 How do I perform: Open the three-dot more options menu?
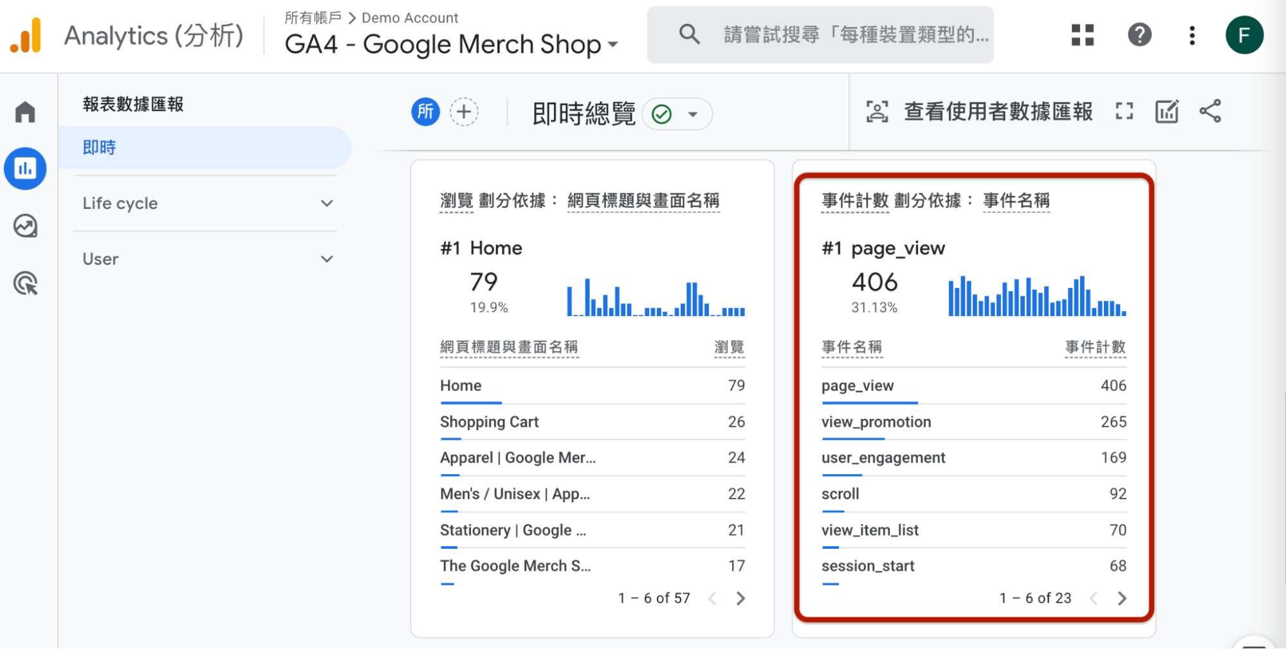point(1192,35)
